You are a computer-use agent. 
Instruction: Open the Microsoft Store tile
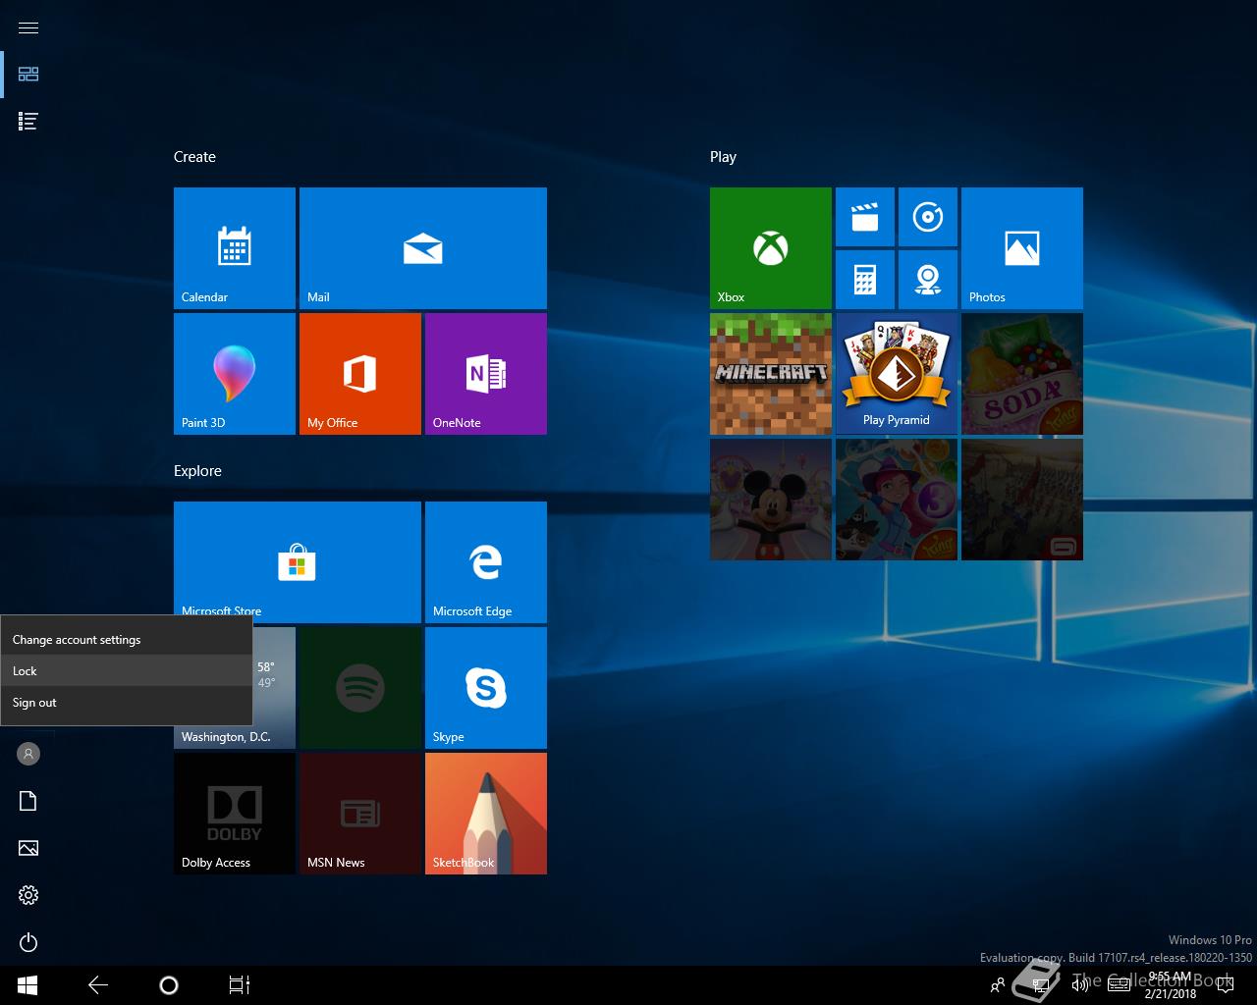[x=298, y=562]
